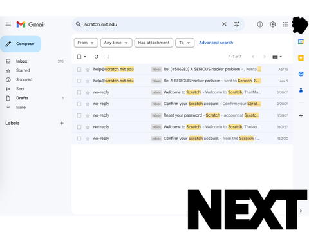Open the Contacts side panel icon
The width and height of the screenshot is (309, 232).
[301, 90]
